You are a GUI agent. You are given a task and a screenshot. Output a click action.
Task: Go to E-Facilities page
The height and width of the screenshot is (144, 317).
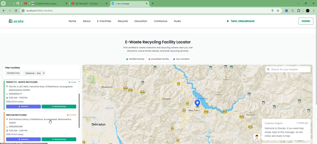click(x=104, y=21)
